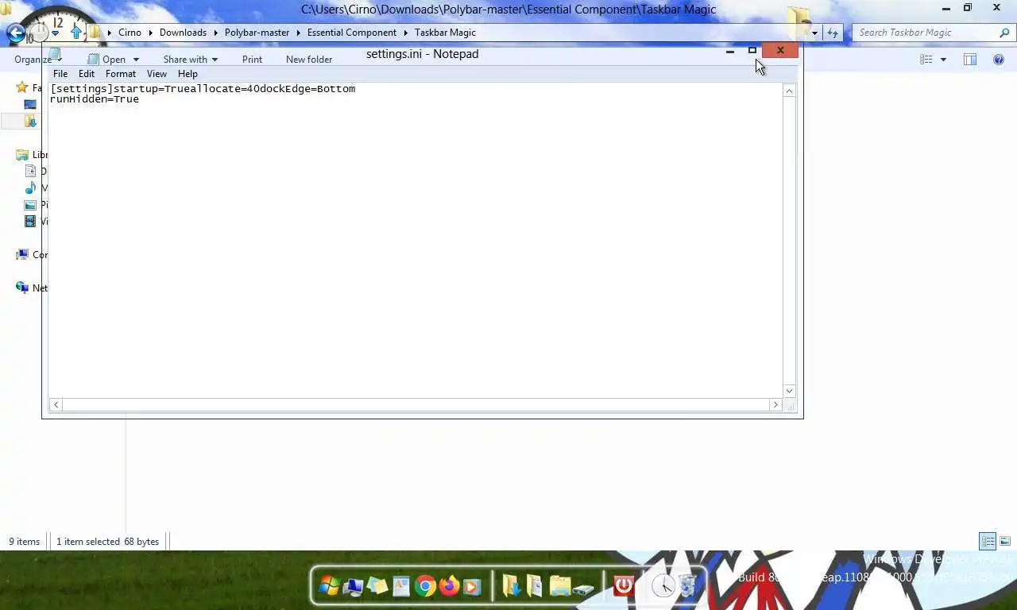Launch the Sticky Notes dock icon
1017x610 pixels.
(x=377, y=586)
